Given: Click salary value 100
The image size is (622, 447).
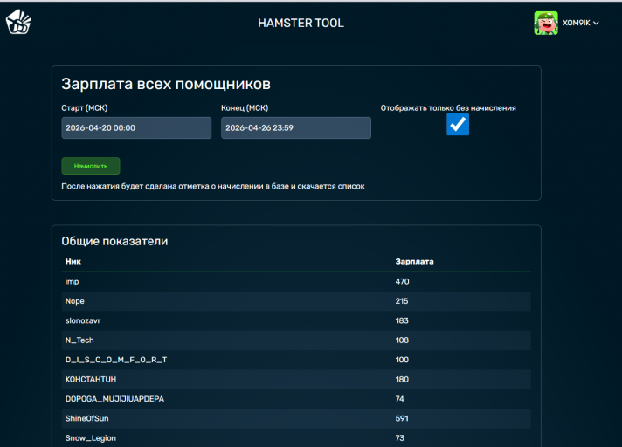Looking at the screenshot, I should point(402,360).
